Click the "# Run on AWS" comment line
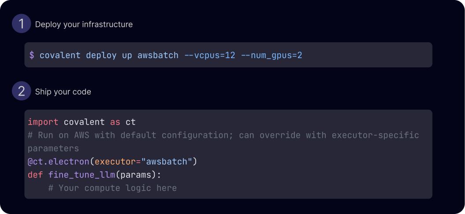 (x=223, y=135)
